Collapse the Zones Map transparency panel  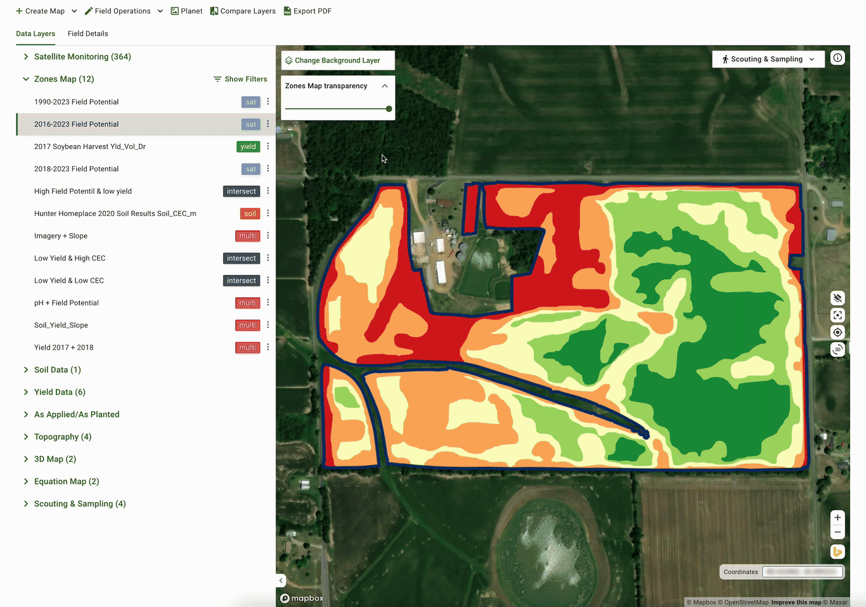tap(385, 86)
